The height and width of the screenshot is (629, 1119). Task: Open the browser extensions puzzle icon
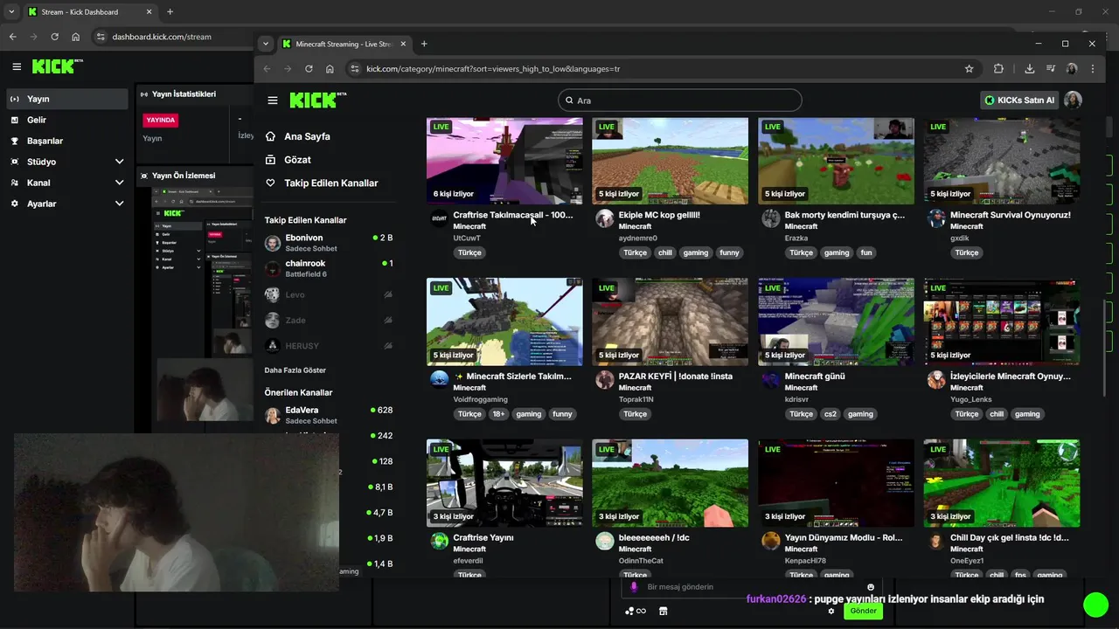point(998,69)
